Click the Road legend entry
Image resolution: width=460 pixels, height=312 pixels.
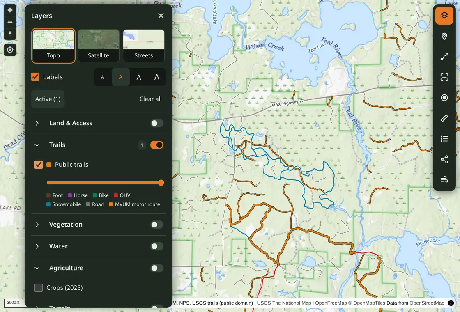pyautogui.click(x=95, y=204)
